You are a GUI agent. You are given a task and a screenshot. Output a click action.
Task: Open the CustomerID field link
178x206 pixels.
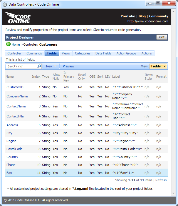coord(15,87)
